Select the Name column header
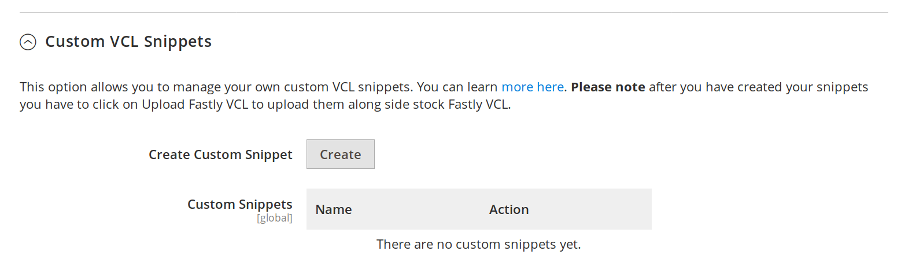 coord(334,209)
